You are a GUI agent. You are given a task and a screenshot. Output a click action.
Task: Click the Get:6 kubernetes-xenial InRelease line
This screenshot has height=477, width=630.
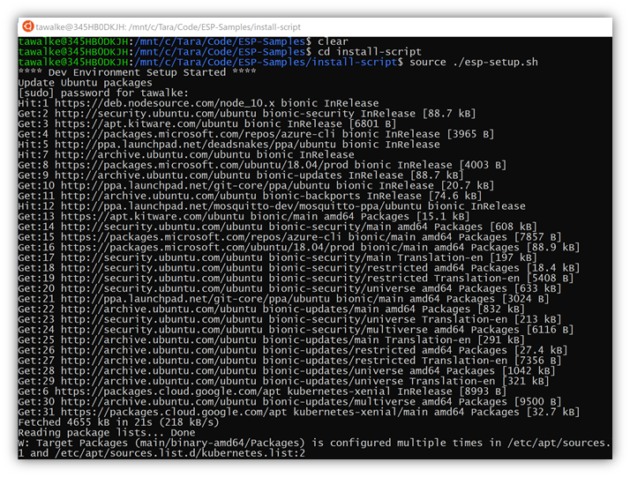[x=262, y=391]
